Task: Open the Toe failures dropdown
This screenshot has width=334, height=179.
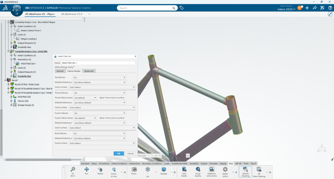Action: click(99, 77)
